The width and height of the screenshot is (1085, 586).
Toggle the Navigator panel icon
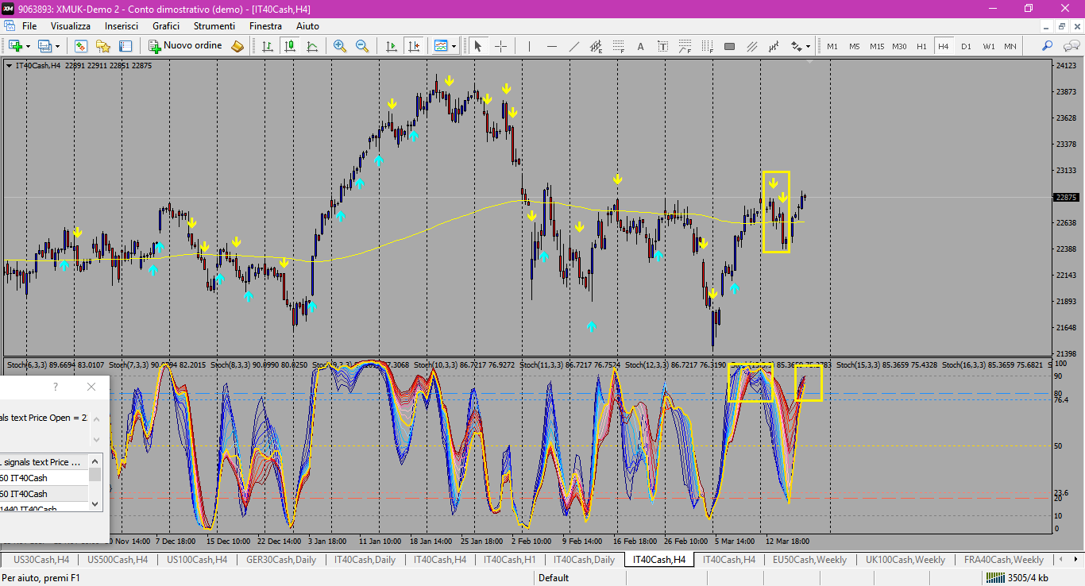tap(103, 46)
